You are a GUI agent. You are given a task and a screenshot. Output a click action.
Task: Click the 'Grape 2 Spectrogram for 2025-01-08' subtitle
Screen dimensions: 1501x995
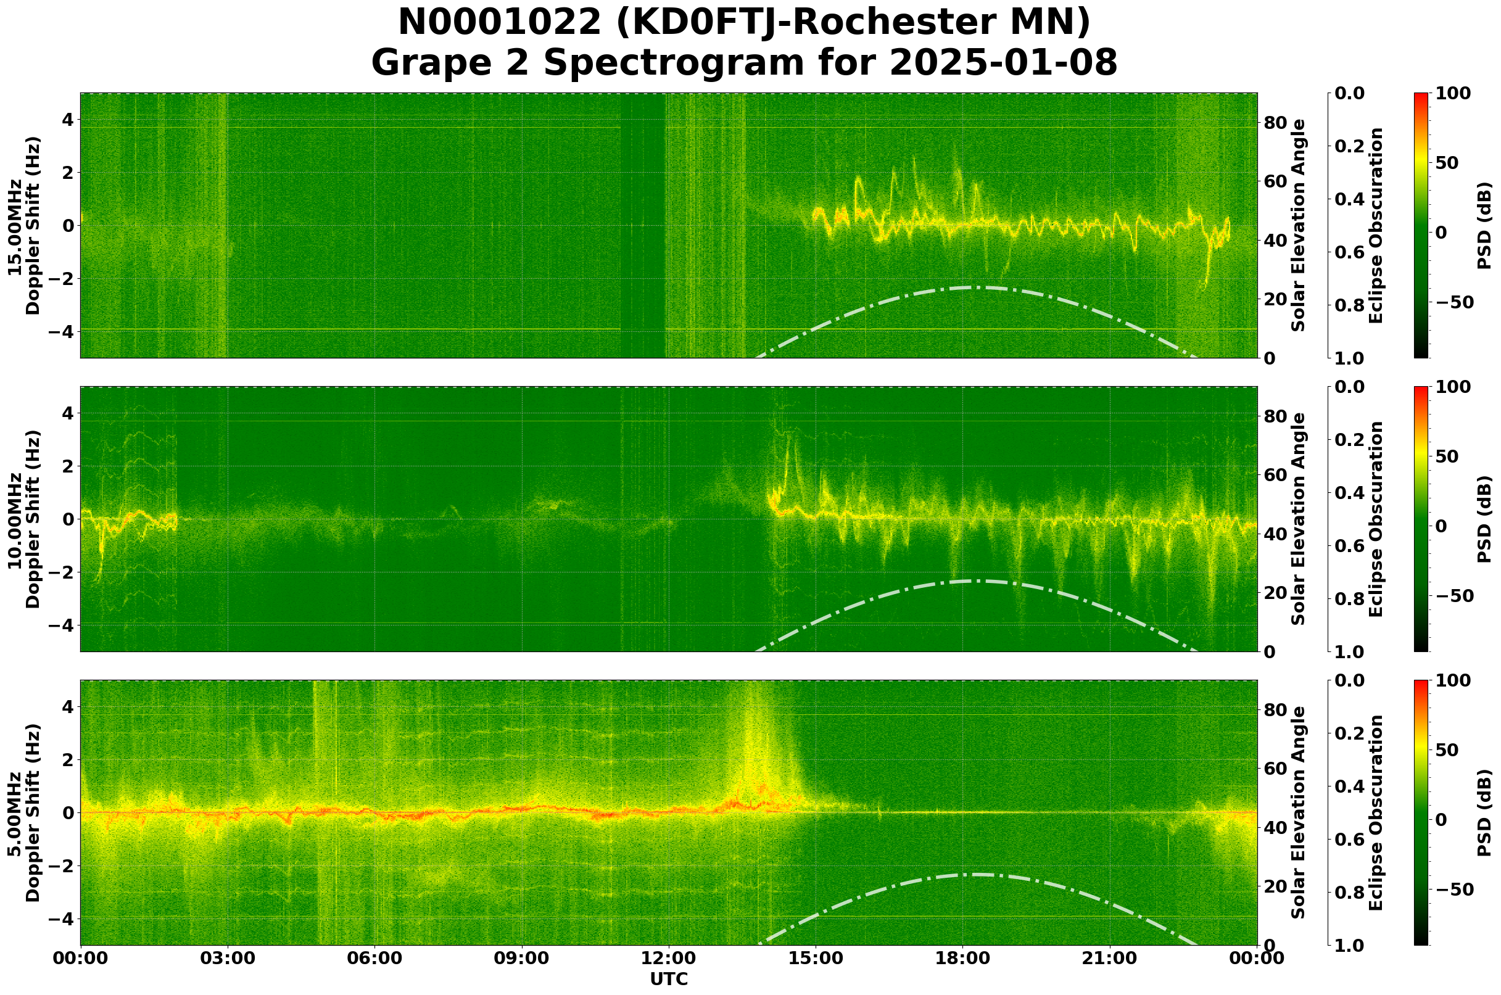[x=743, y=64]
